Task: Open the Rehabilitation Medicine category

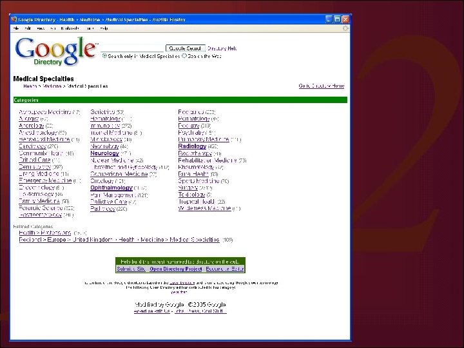Action: (x=208, y=160)
